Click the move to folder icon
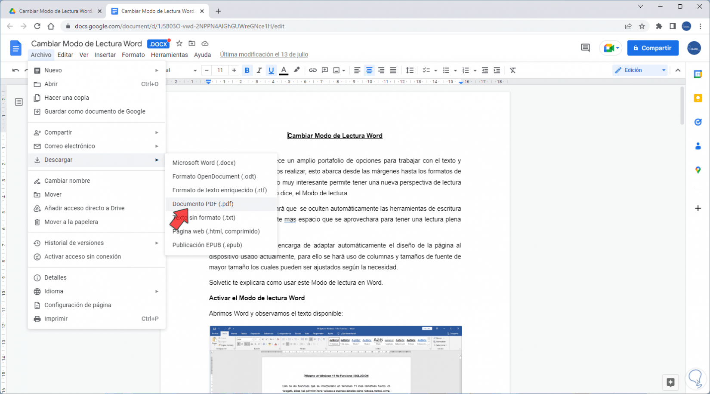 [192, 43]
